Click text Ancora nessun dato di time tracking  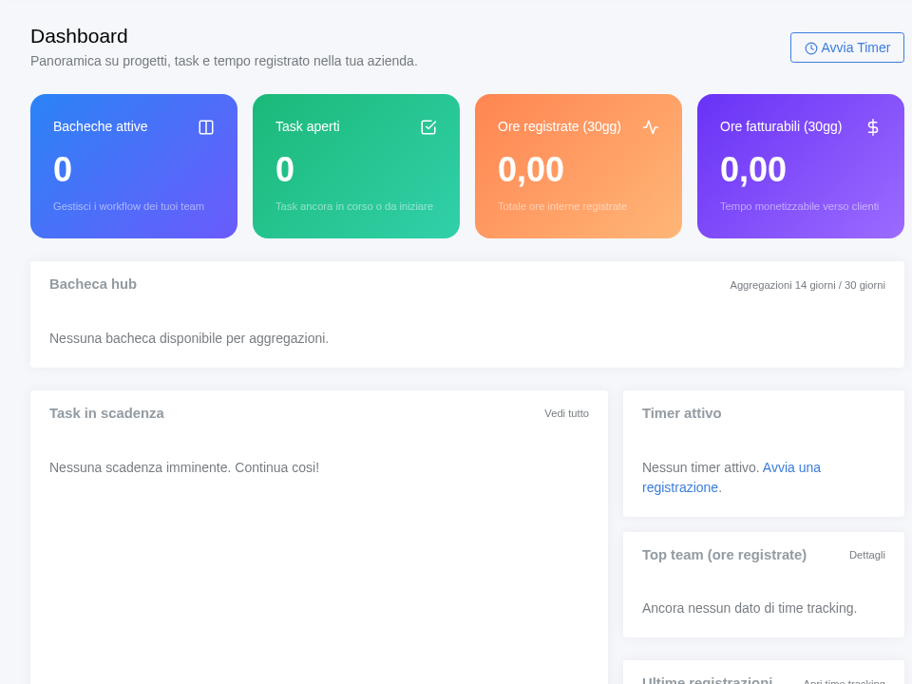(x=750, y=608)
